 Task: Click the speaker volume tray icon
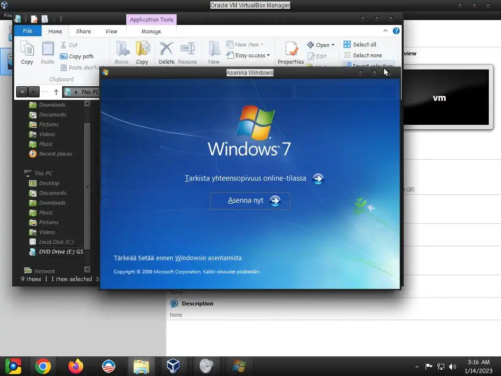453,366
